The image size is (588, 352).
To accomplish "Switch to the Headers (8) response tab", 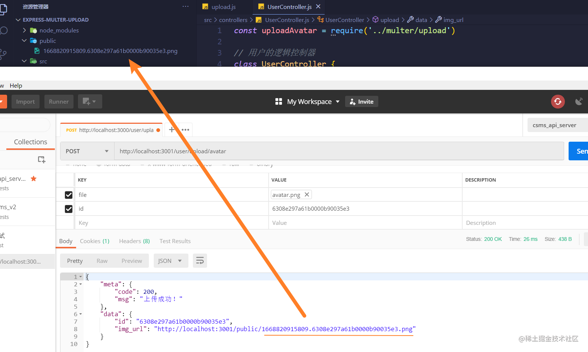I will (134, 241).
